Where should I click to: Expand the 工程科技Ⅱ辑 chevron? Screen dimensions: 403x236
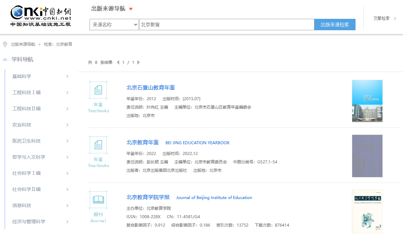coord(67,109)
